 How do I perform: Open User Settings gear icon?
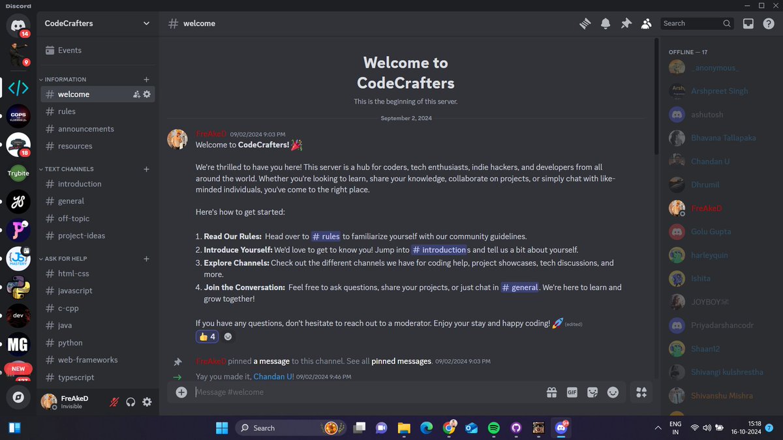coord(147,402)
